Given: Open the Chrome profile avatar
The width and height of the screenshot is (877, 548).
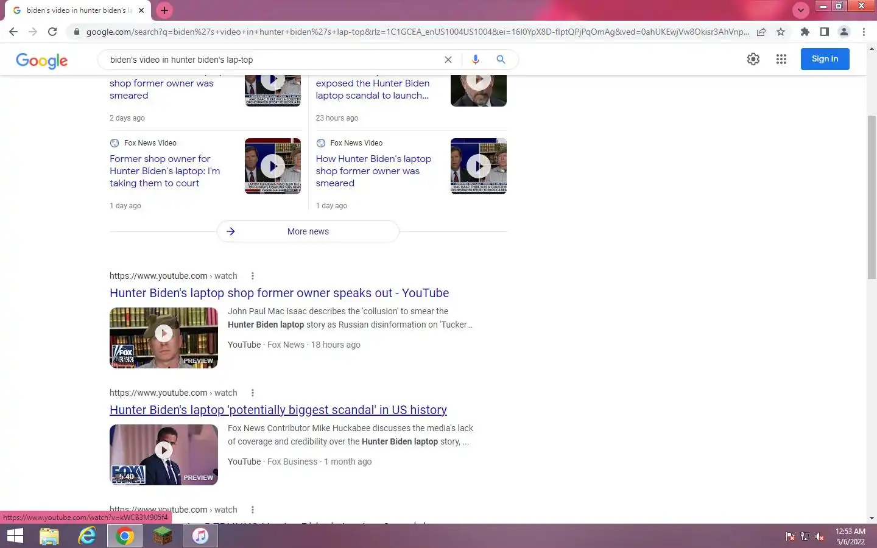Looking at the screenshot, I should 844,32.
